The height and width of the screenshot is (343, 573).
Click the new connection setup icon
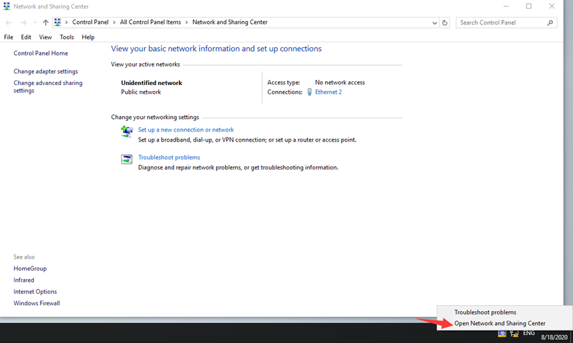coord(127,132)
